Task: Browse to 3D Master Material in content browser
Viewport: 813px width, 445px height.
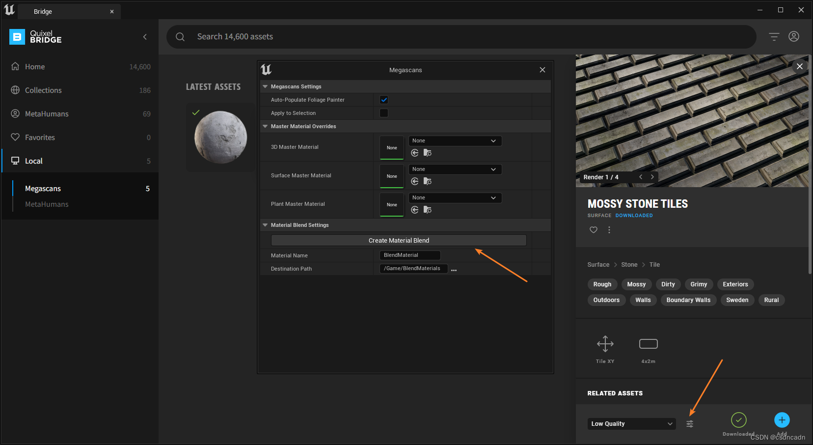Action: coord(428,153)
